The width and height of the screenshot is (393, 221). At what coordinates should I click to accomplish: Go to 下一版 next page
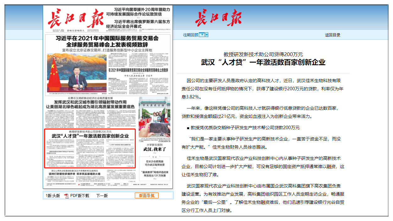102,196
